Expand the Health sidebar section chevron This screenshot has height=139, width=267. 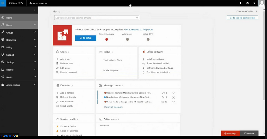tap(35, 77)
